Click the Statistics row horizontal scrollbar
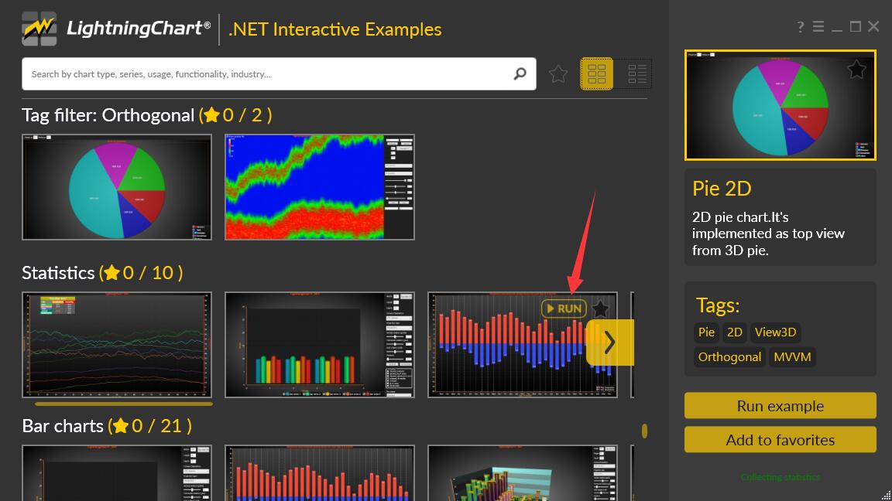Image resolution: width=892 pixels, height=501 pixels. [123, 404]
